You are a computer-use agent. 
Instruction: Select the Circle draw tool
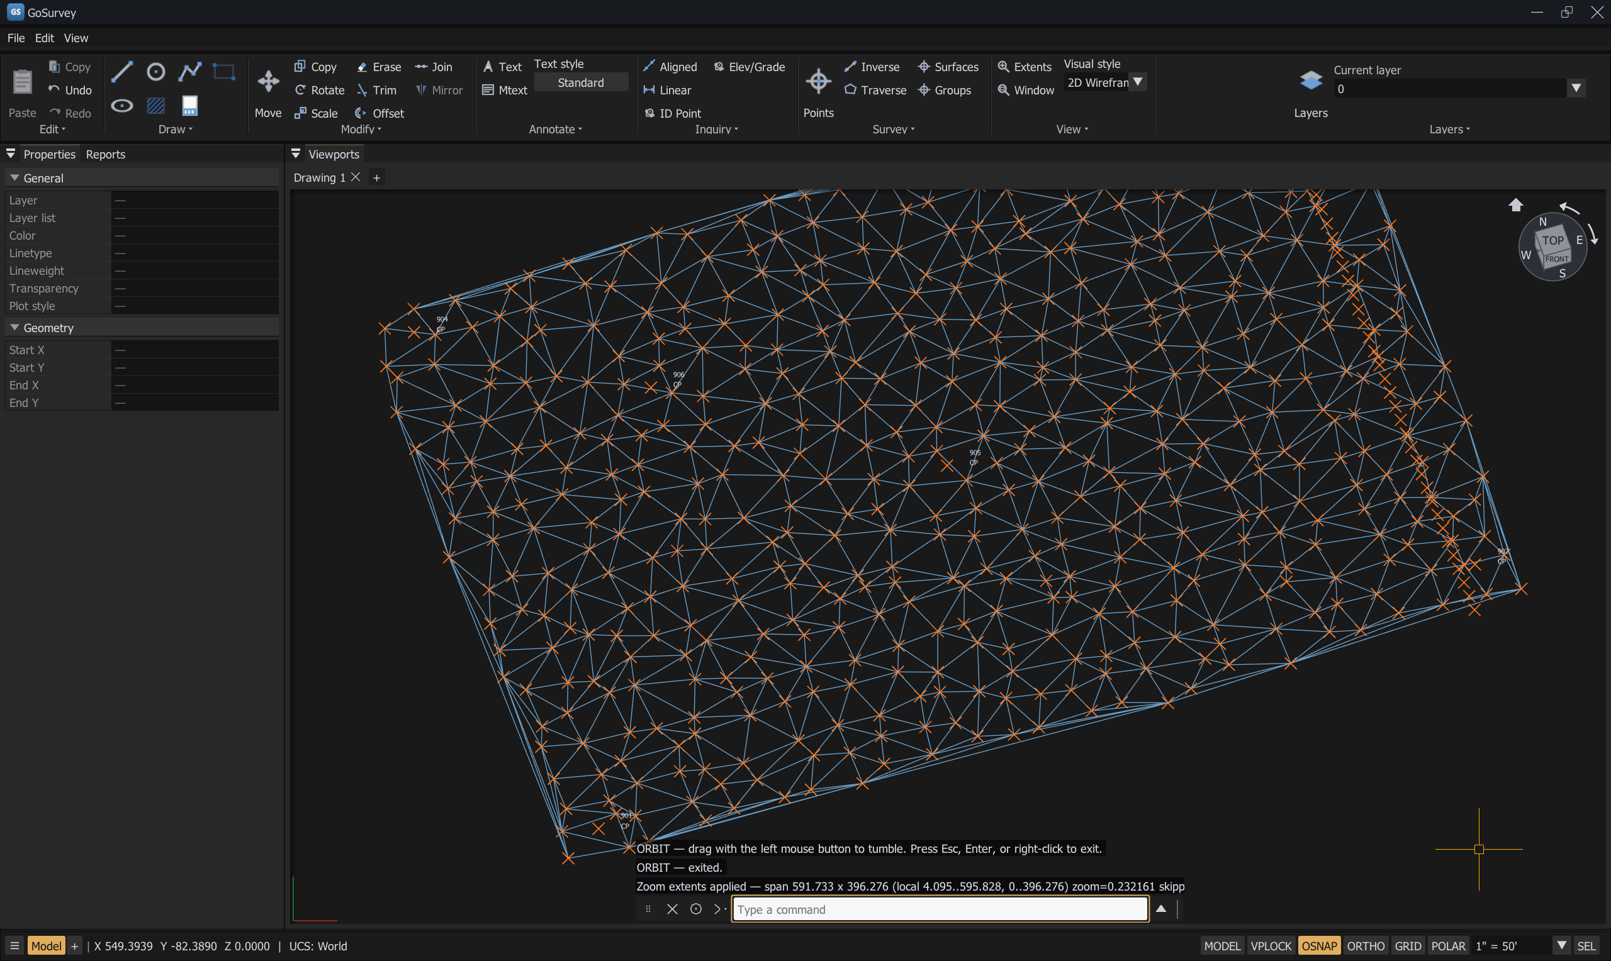click(155, 71)
